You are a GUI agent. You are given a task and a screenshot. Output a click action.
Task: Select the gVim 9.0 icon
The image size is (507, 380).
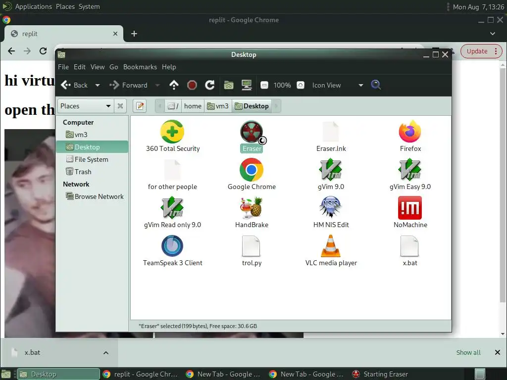331,170
